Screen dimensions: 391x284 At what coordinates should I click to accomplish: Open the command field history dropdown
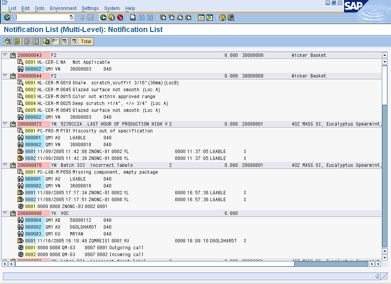(x=71, y=18)
